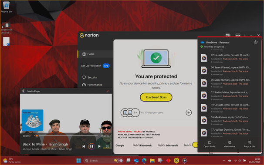Open Andreas Scholl- The Voice link for 07 Cessate
264x165 pixels.
pyautogui.click(x=235, y=59)
